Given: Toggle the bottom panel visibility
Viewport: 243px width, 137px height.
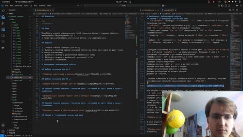Looking at the screenshot, I should click(226, 6).
